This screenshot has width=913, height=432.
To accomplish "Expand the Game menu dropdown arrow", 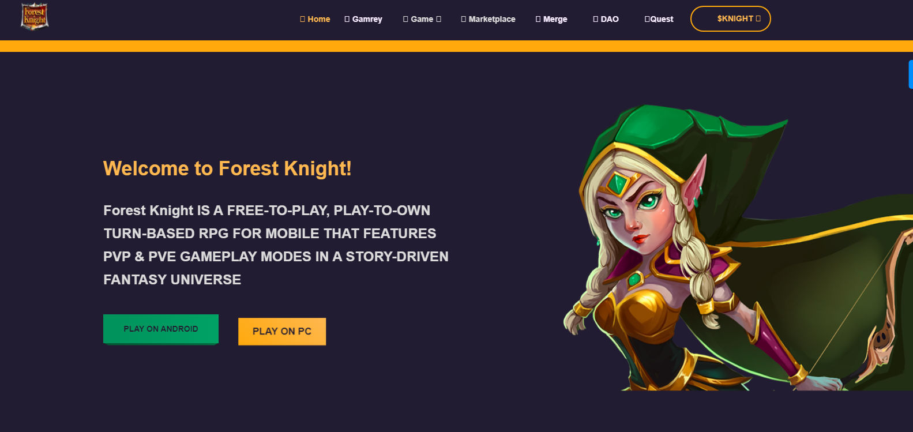I will (438, 19).
